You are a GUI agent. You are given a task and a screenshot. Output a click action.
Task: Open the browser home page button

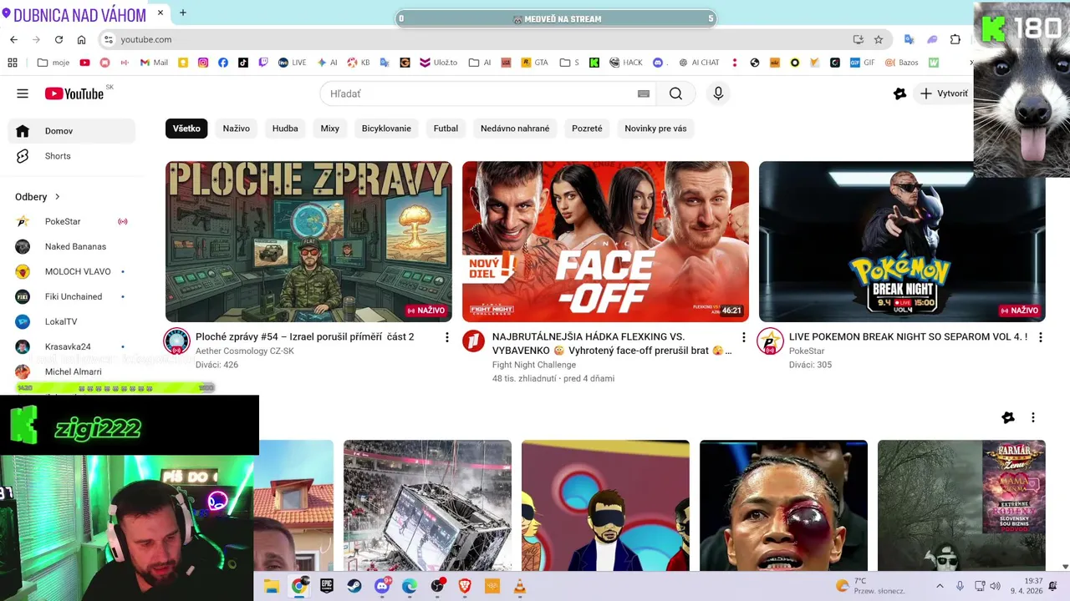pos(81,39)
